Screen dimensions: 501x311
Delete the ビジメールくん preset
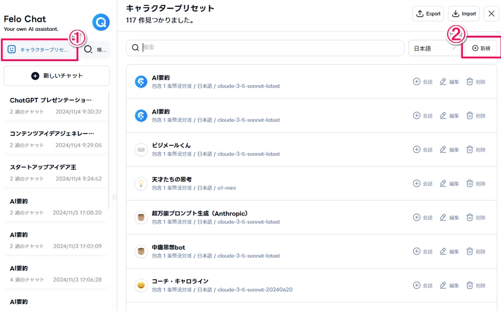point(476,150)
